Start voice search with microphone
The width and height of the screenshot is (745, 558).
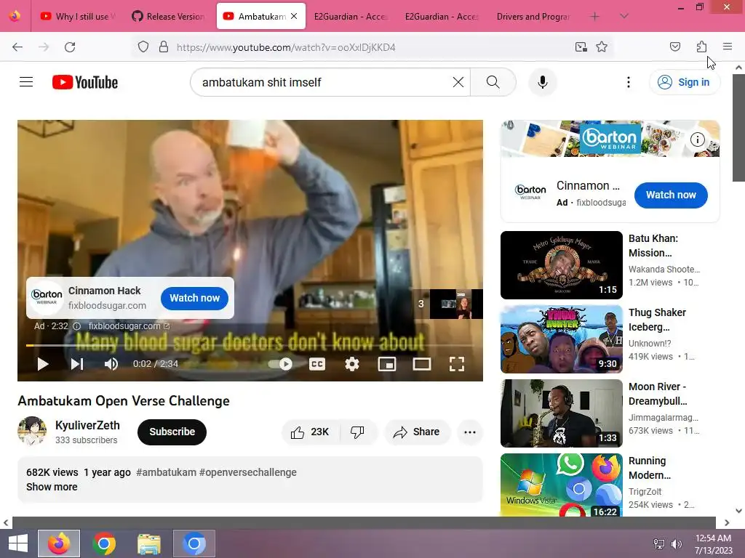(x=542, y=82)
